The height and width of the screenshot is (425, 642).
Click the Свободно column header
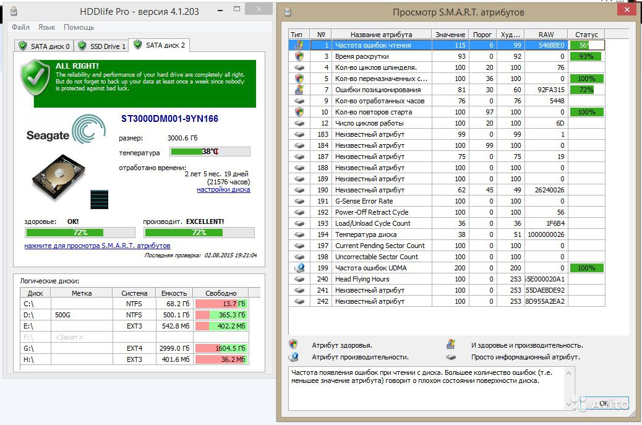click(221, 293)
